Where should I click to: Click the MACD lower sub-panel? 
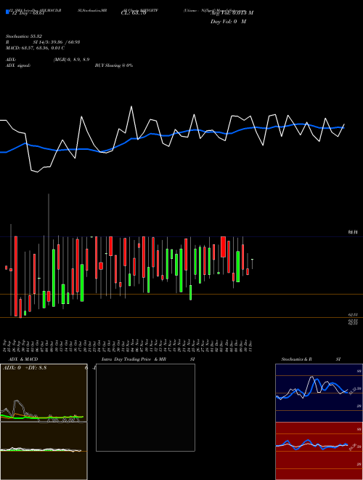click(x=44, y=451)
